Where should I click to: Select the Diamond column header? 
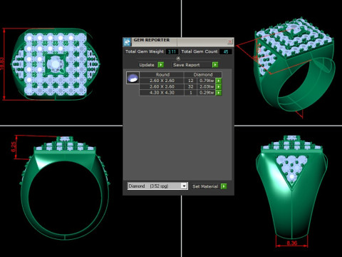click(203, 74)
